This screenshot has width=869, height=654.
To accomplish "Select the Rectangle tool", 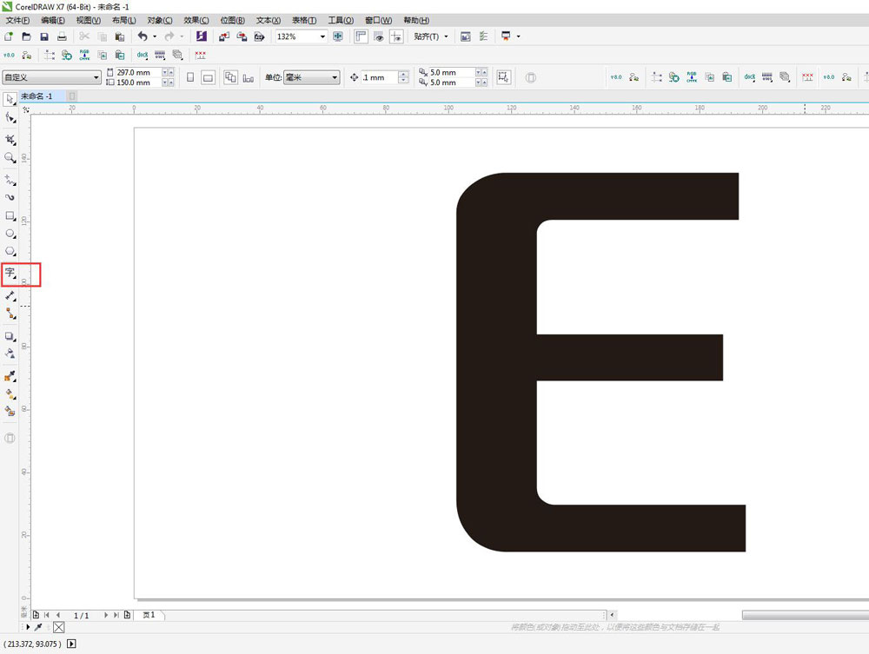I will (x=10, y=215).
